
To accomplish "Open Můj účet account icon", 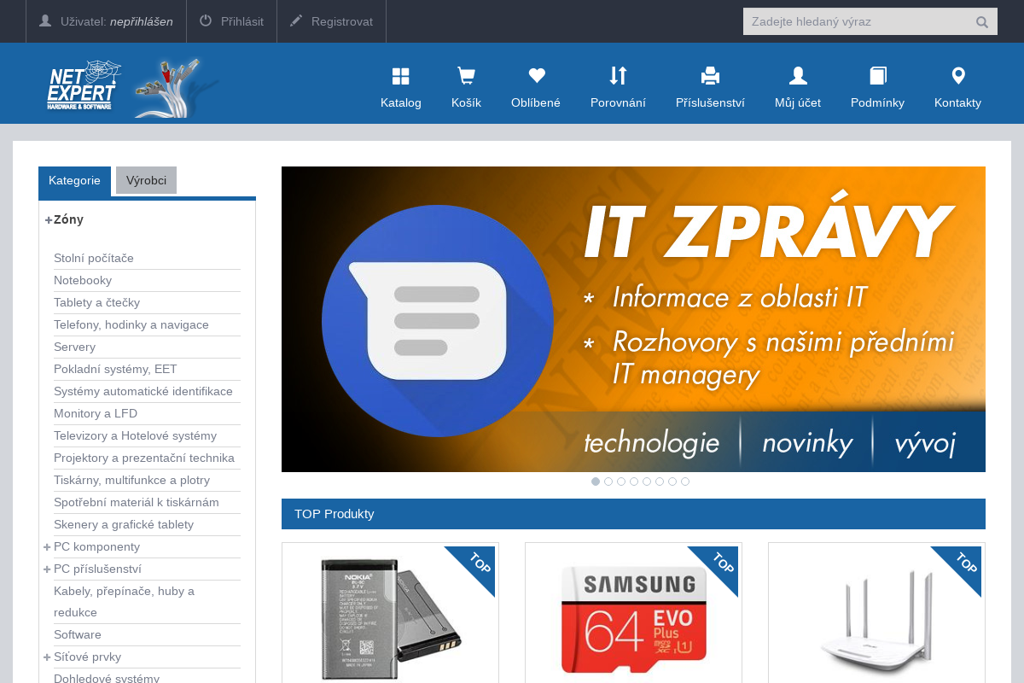I will tap(797, 75).
